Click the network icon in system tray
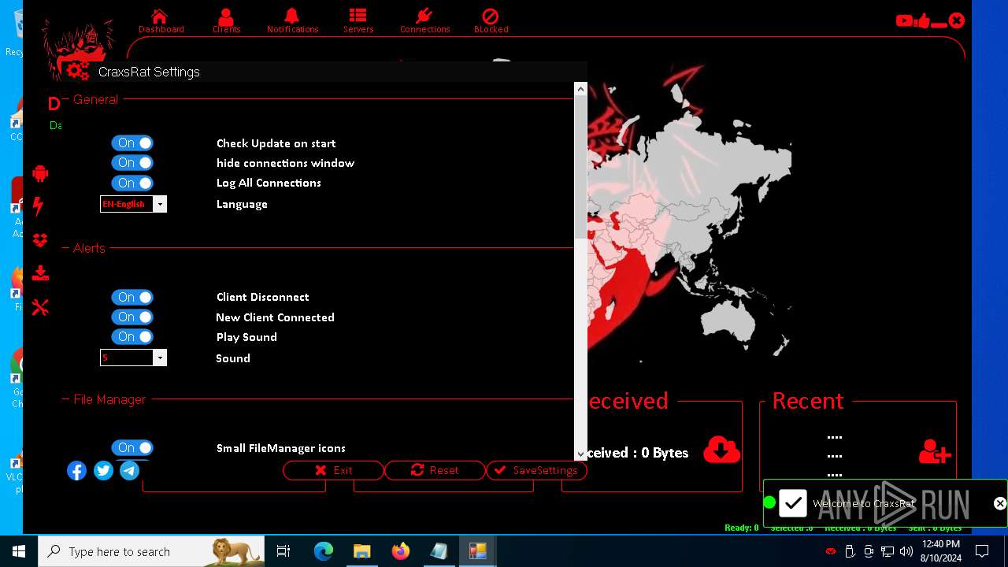 (888, 551)
